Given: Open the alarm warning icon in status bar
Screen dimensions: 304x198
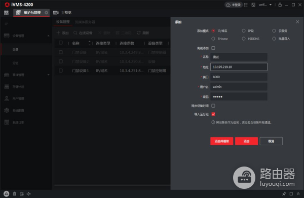Looking at the screenshot, I should pyautogui.click(x=7, y=194).
